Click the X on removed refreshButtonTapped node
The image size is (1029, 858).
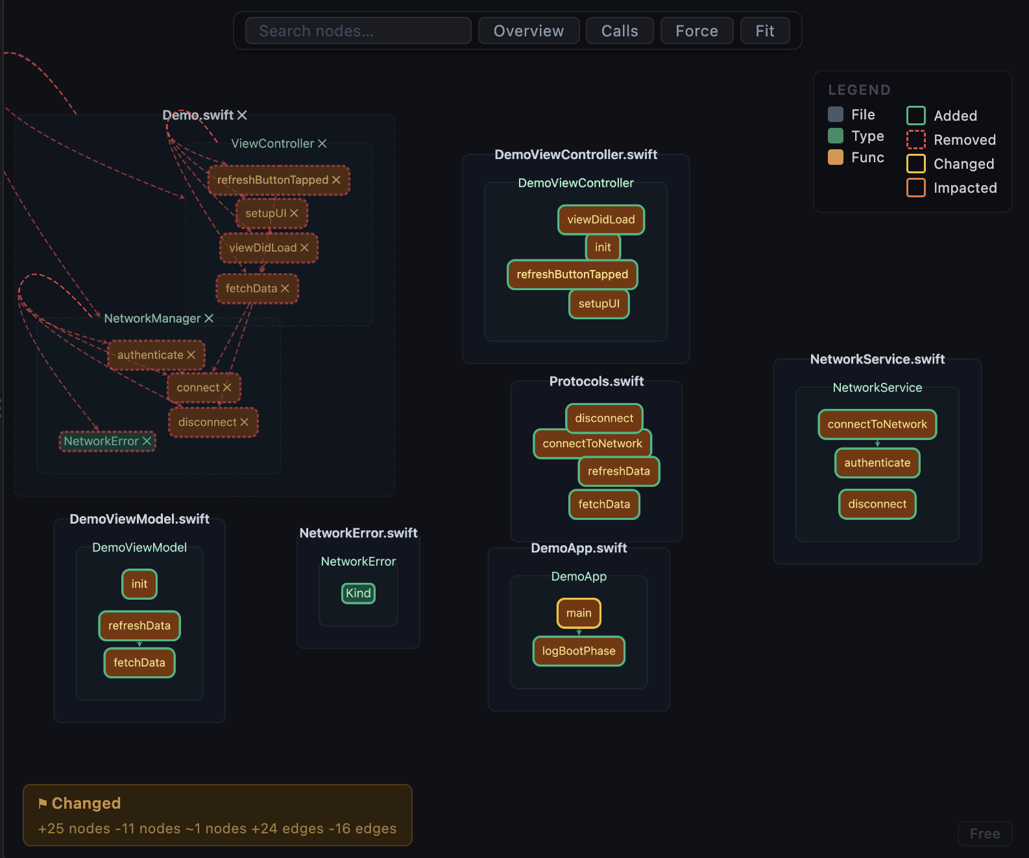(x=336, y=180)
